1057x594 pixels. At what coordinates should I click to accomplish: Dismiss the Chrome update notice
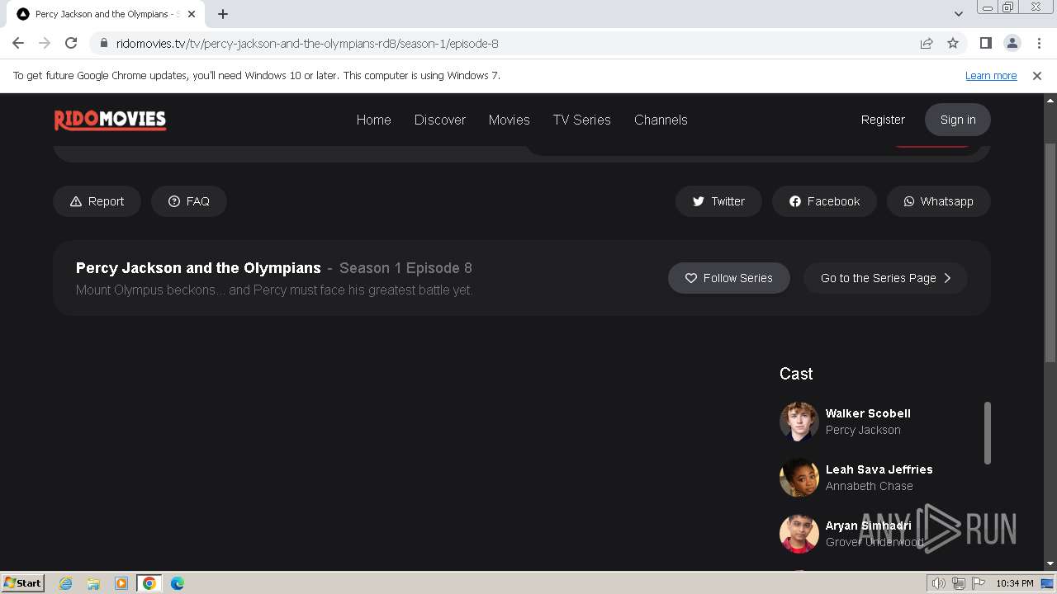point(1037,76)
